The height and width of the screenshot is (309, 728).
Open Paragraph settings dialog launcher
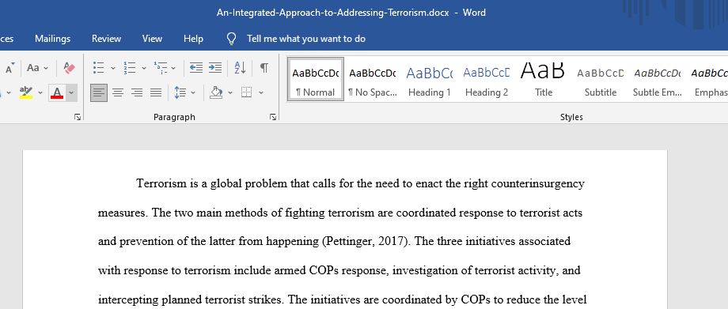(x=273, y=118)
